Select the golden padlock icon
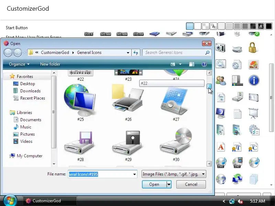 [253, 47]
